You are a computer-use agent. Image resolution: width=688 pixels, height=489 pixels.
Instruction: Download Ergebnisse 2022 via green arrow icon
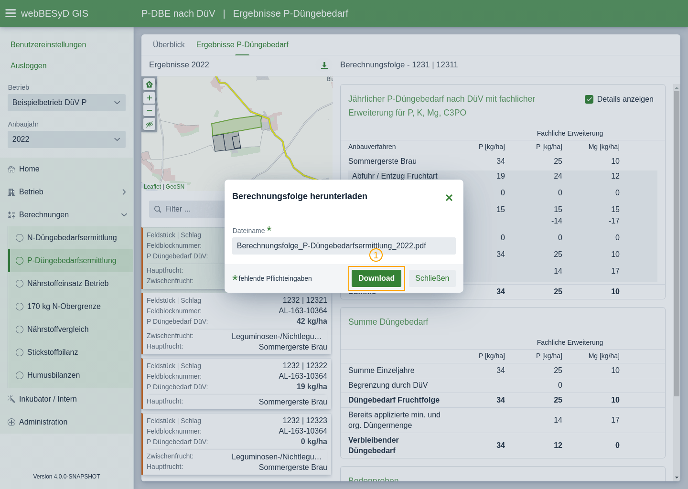(x=324, y=65)
